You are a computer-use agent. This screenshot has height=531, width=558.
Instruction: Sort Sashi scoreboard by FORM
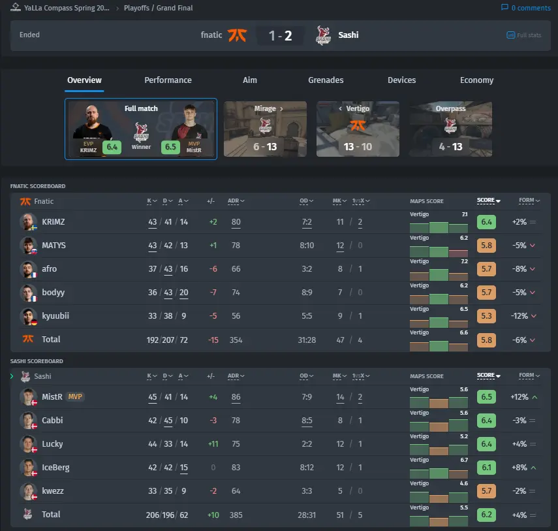[x=529, y=376]
